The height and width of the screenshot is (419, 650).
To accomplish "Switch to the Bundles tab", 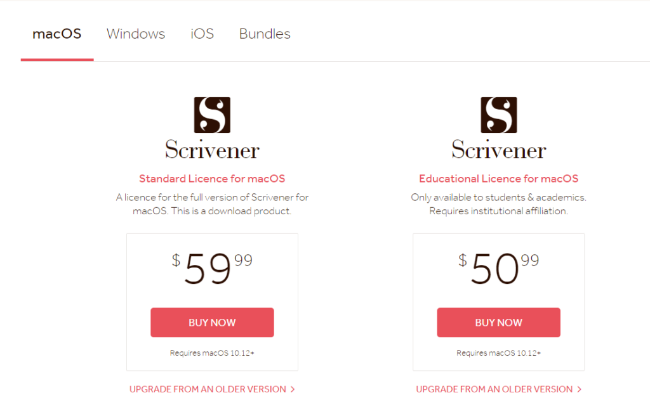I will pos(265,34).
